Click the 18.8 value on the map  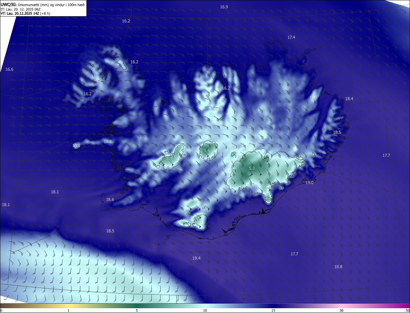338,267
